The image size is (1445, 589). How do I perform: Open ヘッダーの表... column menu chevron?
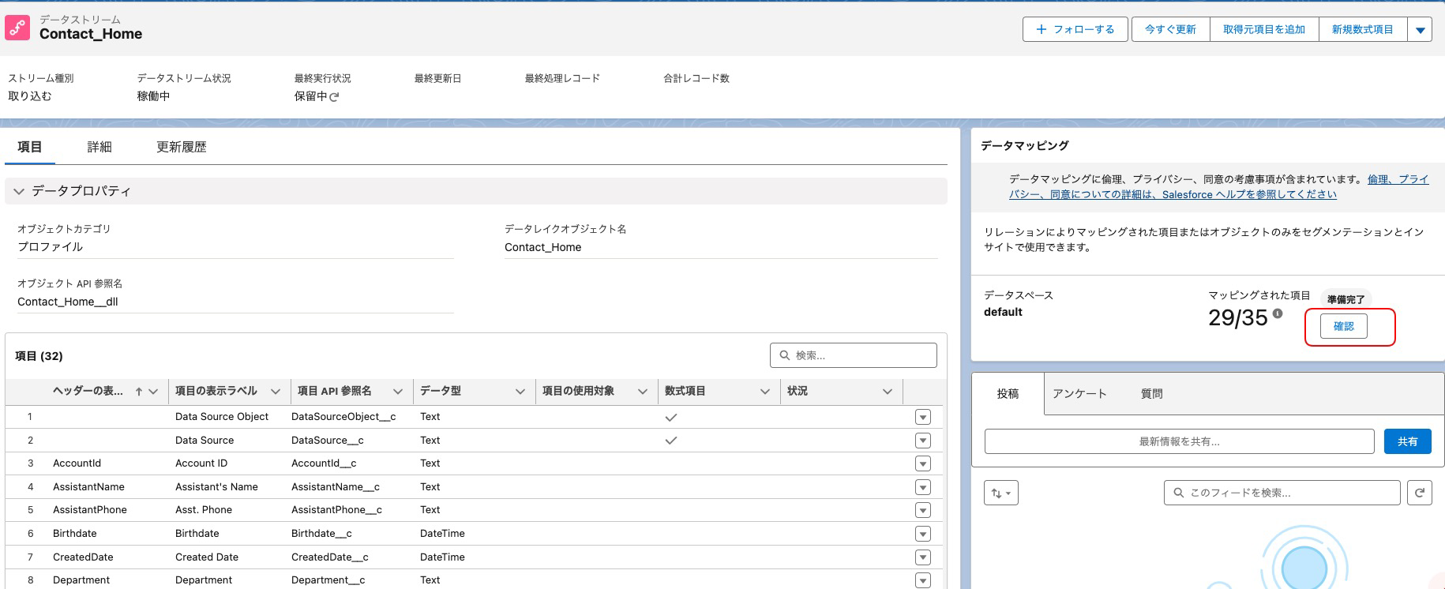(154, 392)
